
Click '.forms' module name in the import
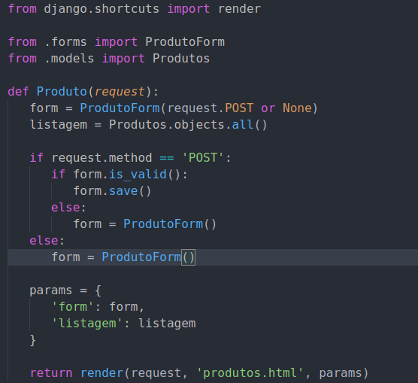pos(65,42)
